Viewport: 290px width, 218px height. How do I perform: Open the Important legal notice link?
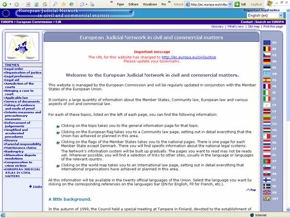coord(262,10)
